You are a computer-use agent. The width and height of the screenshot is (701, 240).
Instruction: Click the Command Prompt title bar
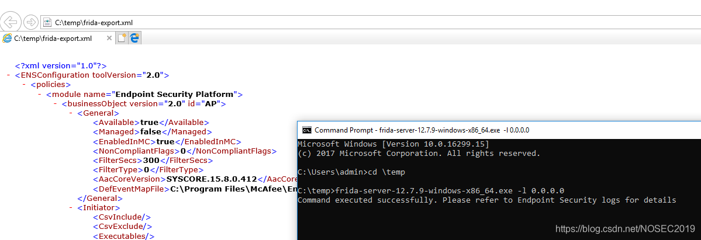coord(499,130)
